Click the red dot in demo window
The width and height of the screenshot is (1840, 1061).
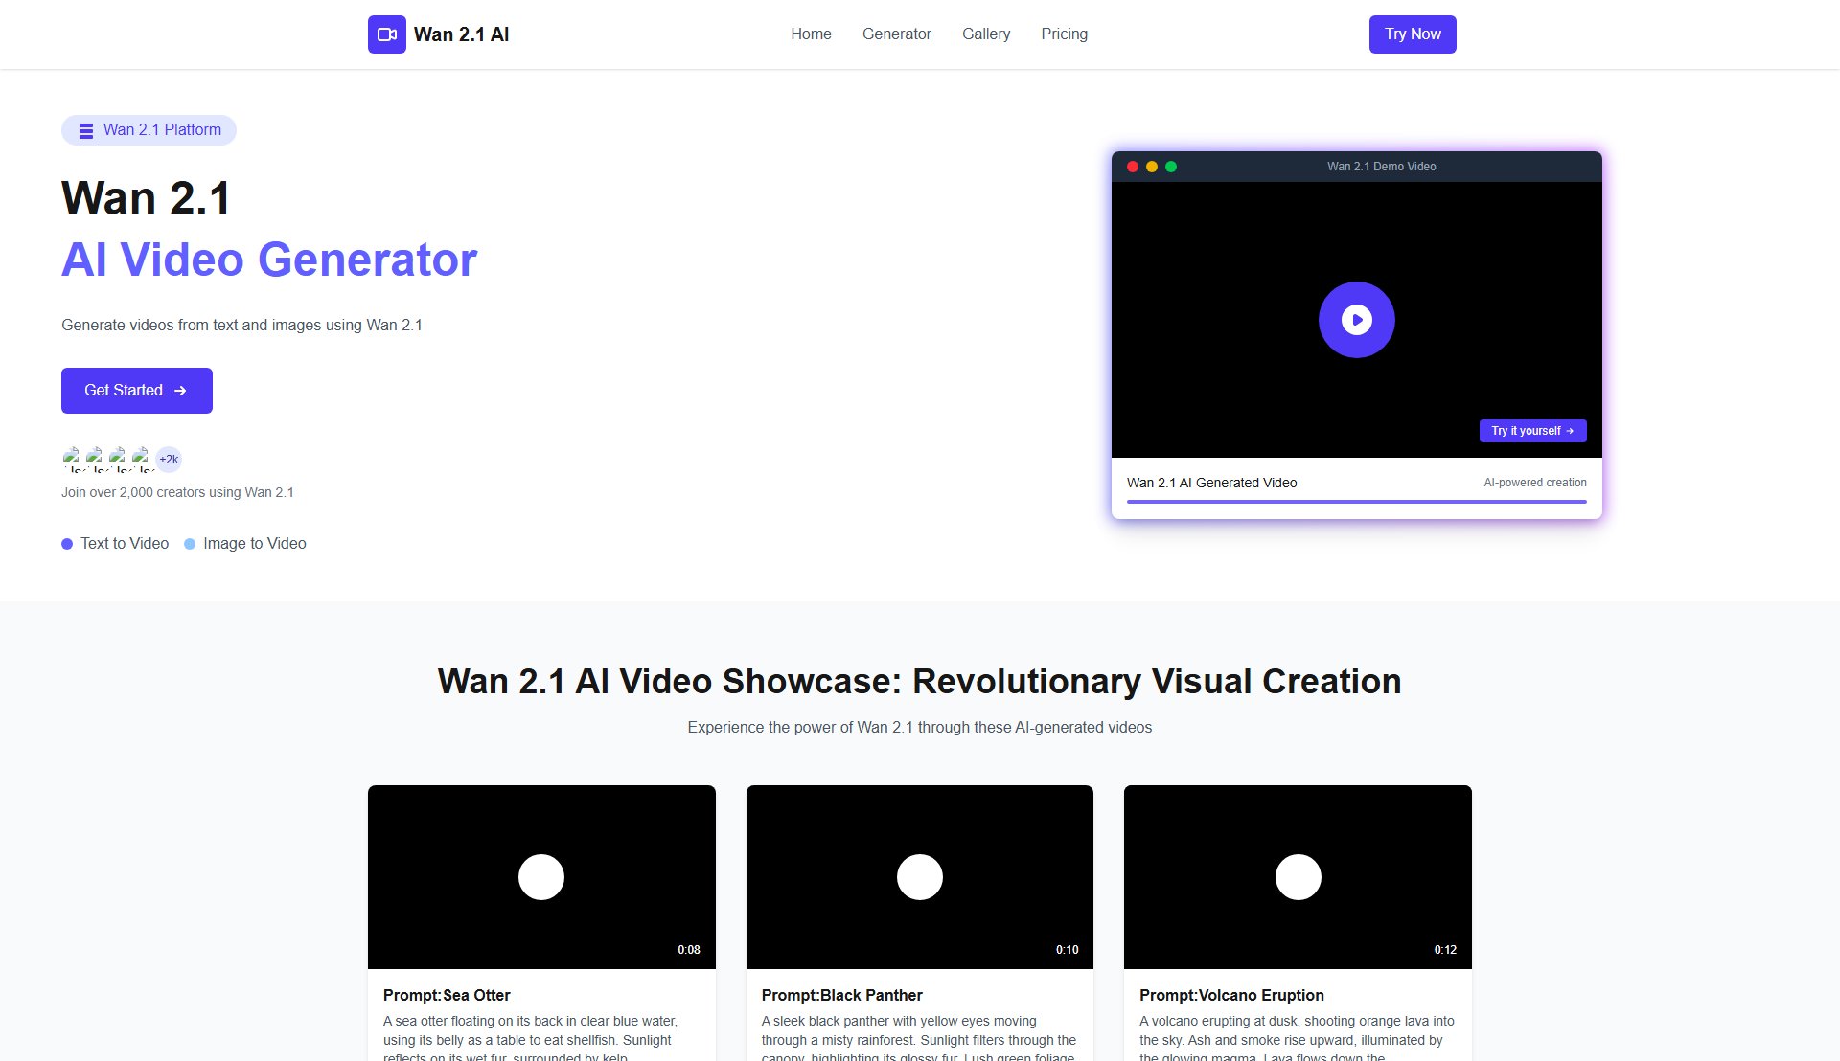click(1133, 167)
